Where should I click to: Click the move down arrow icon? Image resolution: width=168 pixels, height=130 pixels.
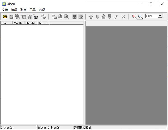(97, 17)
